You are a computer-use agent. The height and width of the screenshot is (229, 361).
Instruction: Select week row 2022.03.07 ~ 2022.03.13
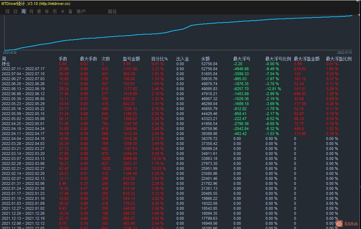point(23,158)
